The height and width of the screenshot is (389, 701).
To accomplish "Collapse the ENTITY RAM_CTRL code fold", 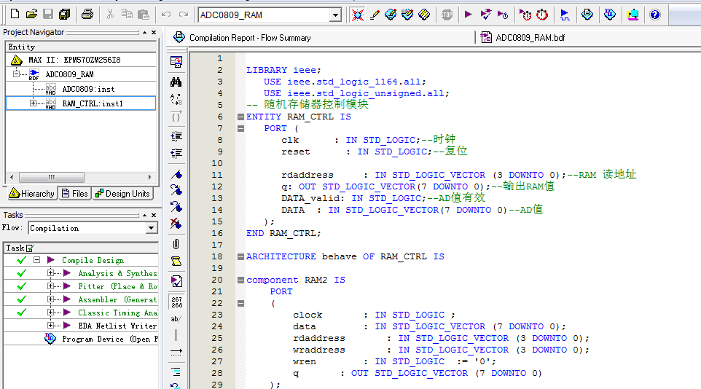I will [x=240, y=117].
